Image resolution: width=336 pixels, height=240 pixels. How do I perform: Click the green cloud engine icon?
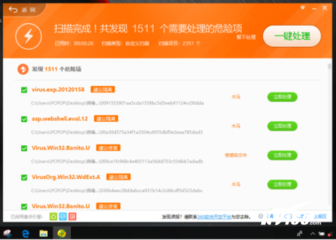tap(53, 216)
